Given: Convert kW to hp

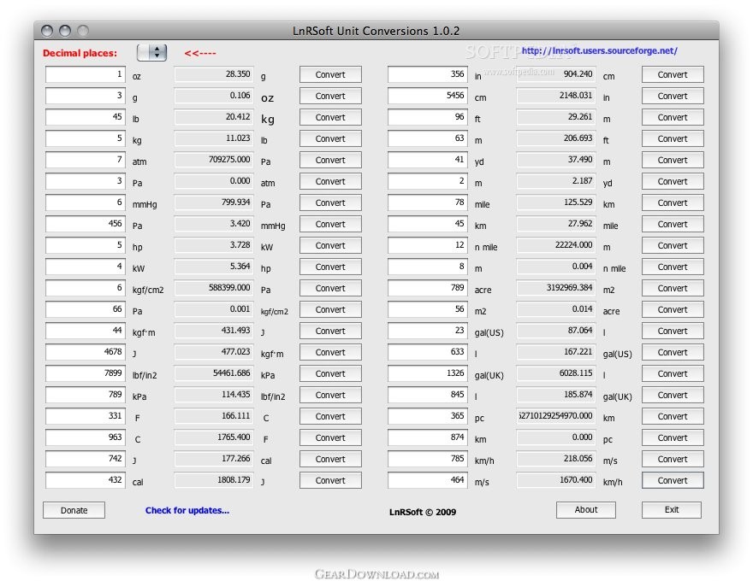Looking at the screenshot, I should 330,267.
